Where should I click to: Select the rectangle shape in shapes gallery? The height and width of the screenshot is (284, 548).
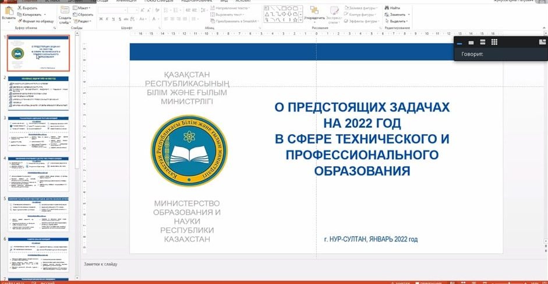[x=284, y=8]
